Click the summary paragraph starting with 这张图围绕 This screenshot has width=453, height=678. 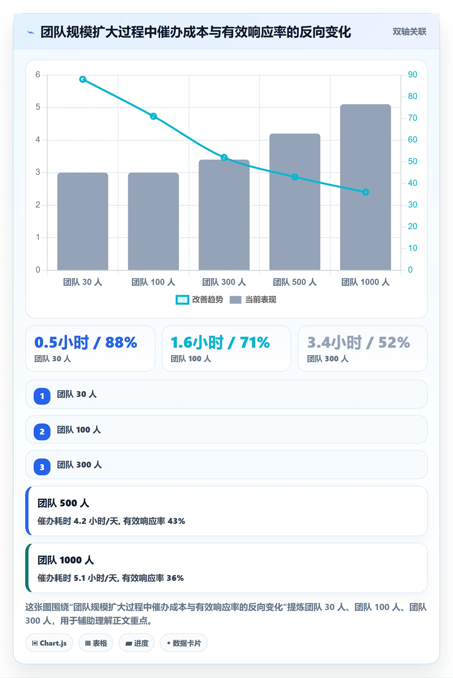click(226, 614)
